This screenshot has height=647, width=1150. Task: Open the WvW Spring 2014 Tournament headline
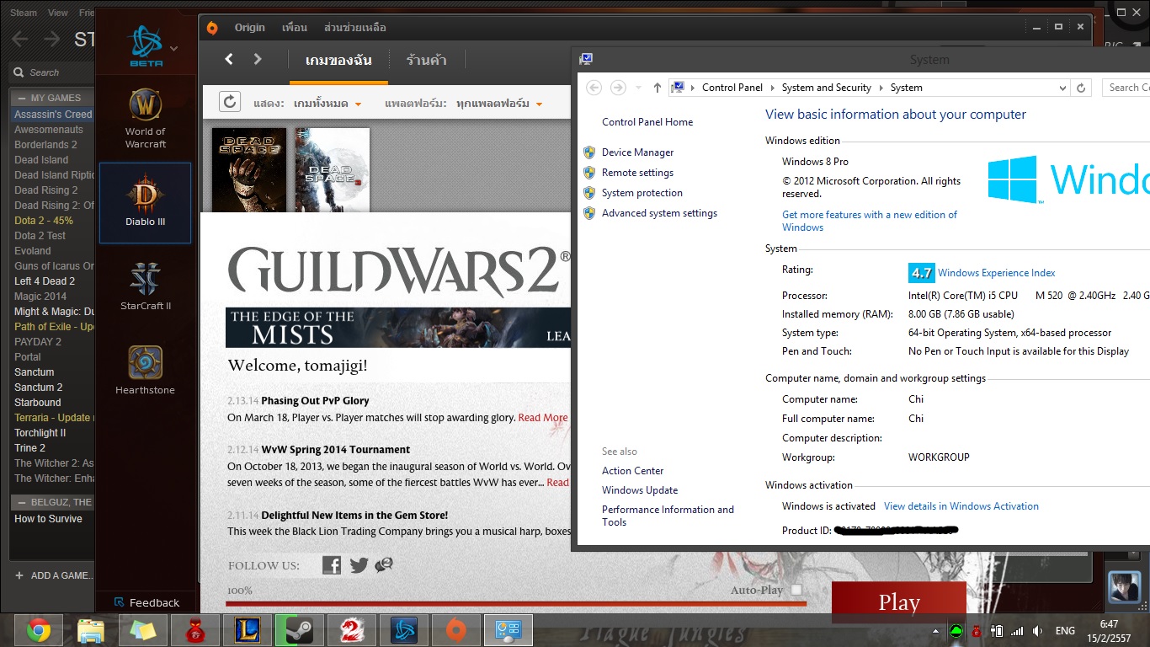click(x=336, y=450)
